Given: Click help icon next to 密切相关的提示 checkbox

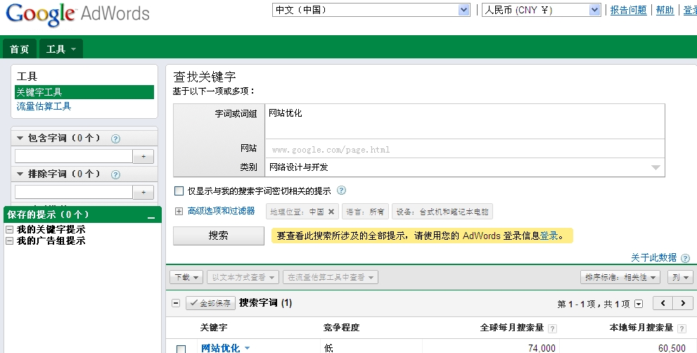Looking at the screenshot, I should point(341,191).
